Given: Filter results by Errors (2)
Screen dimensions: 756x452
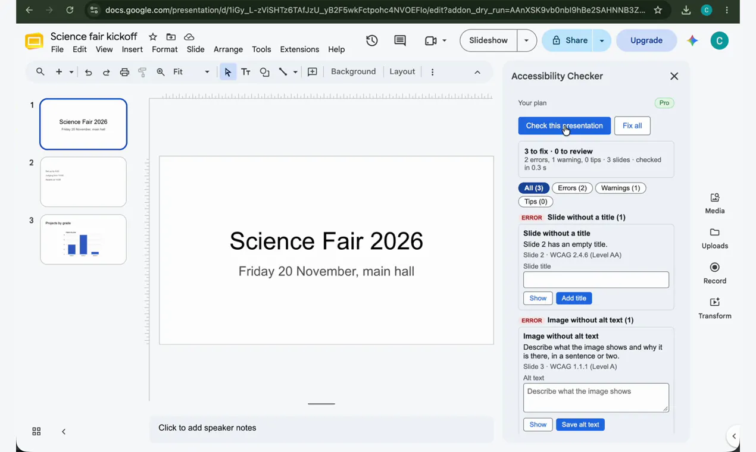Looking at the screenshot, I should (572, 188).
